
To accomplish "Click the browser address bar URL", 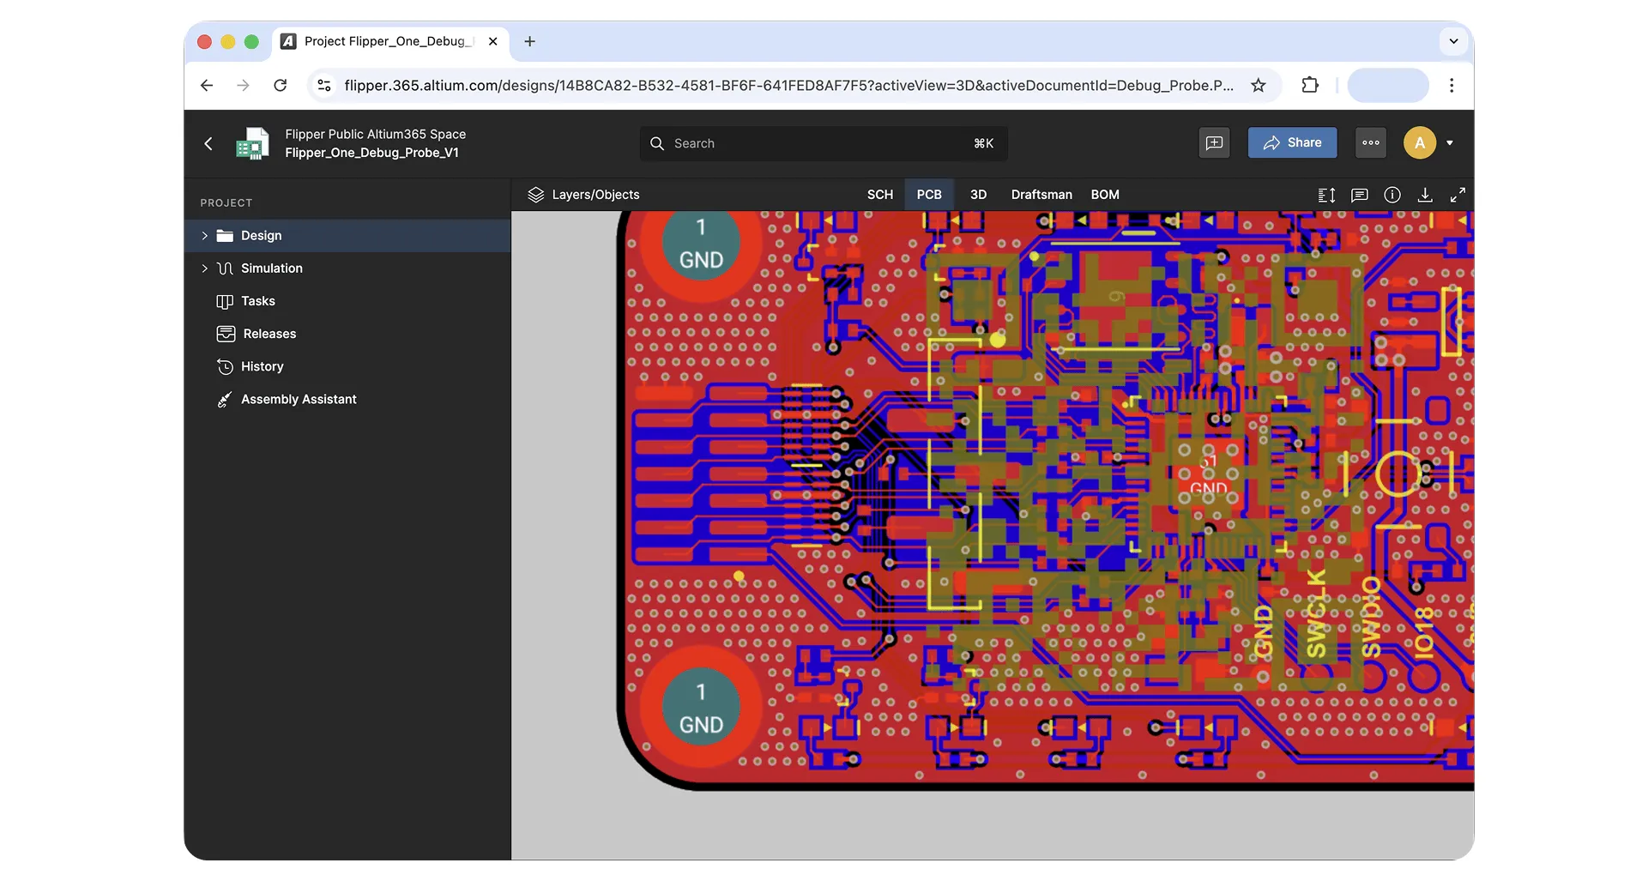I will tap(788, 85).
